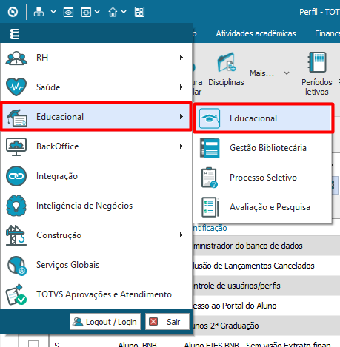
Task: Open the Saúde menu entry
Action: click(x=96, y=87)
